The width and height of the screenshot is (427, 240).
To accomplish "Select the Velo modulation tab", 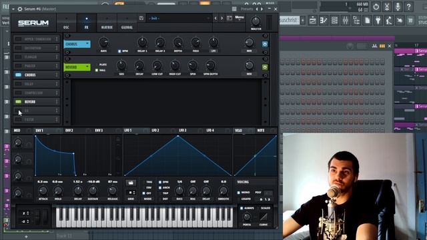I will tap(238, 131).
